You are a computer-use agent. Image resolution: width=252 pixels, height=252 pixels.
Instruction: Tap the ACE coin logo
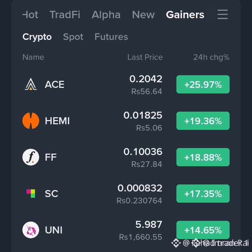tap(31, 84)
